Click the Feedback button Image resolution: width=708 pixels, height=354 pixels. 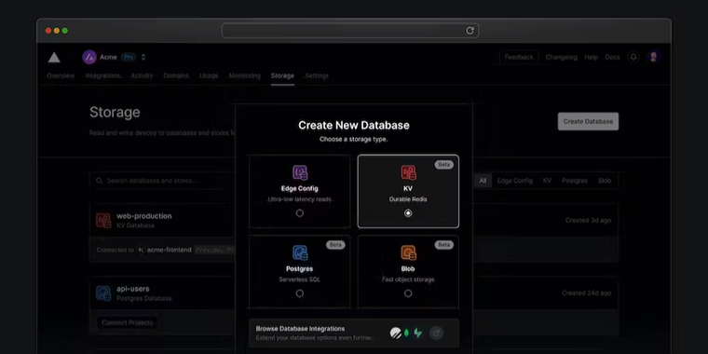(519, 58)
